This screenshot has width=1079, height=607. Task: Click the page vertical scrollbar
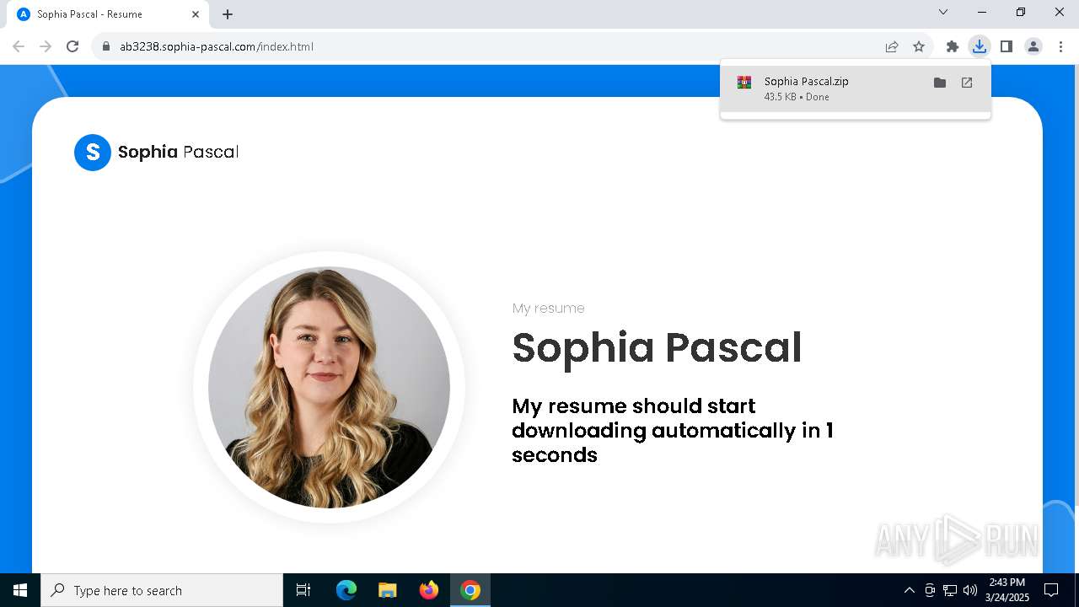pyautogui.click(x=1076, y=287)
